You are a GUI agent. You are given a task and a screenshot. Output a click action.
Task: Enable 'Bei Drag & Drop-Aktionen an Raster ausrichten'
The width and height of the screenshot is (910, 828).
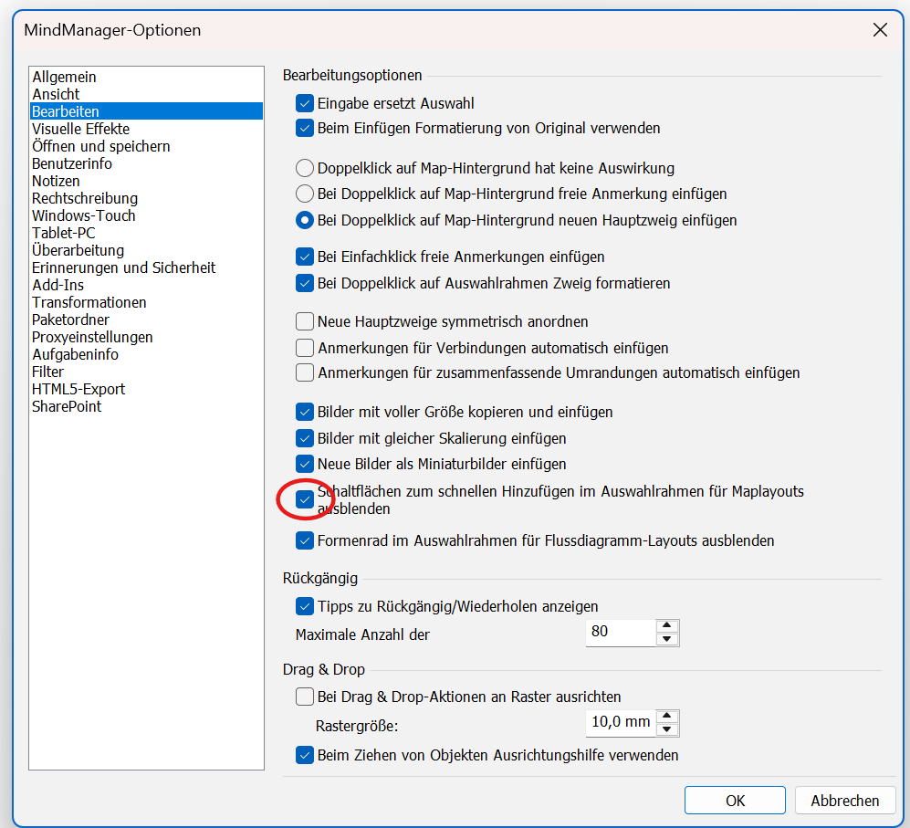click(305, 697)
